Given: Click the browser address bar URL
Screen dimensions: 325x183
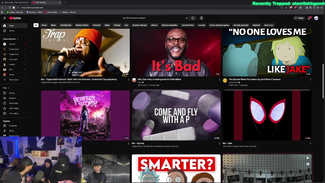Looking at the screenshot, I should [x=32, y=8].
